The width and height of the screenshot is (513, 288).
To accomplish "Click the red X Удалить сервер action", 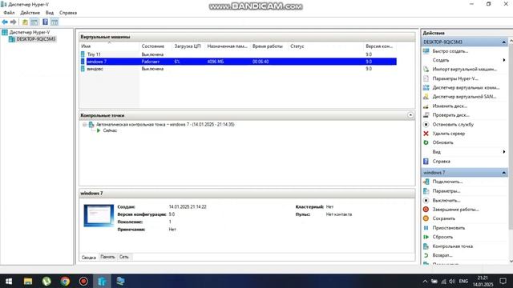I will [448, 134].
